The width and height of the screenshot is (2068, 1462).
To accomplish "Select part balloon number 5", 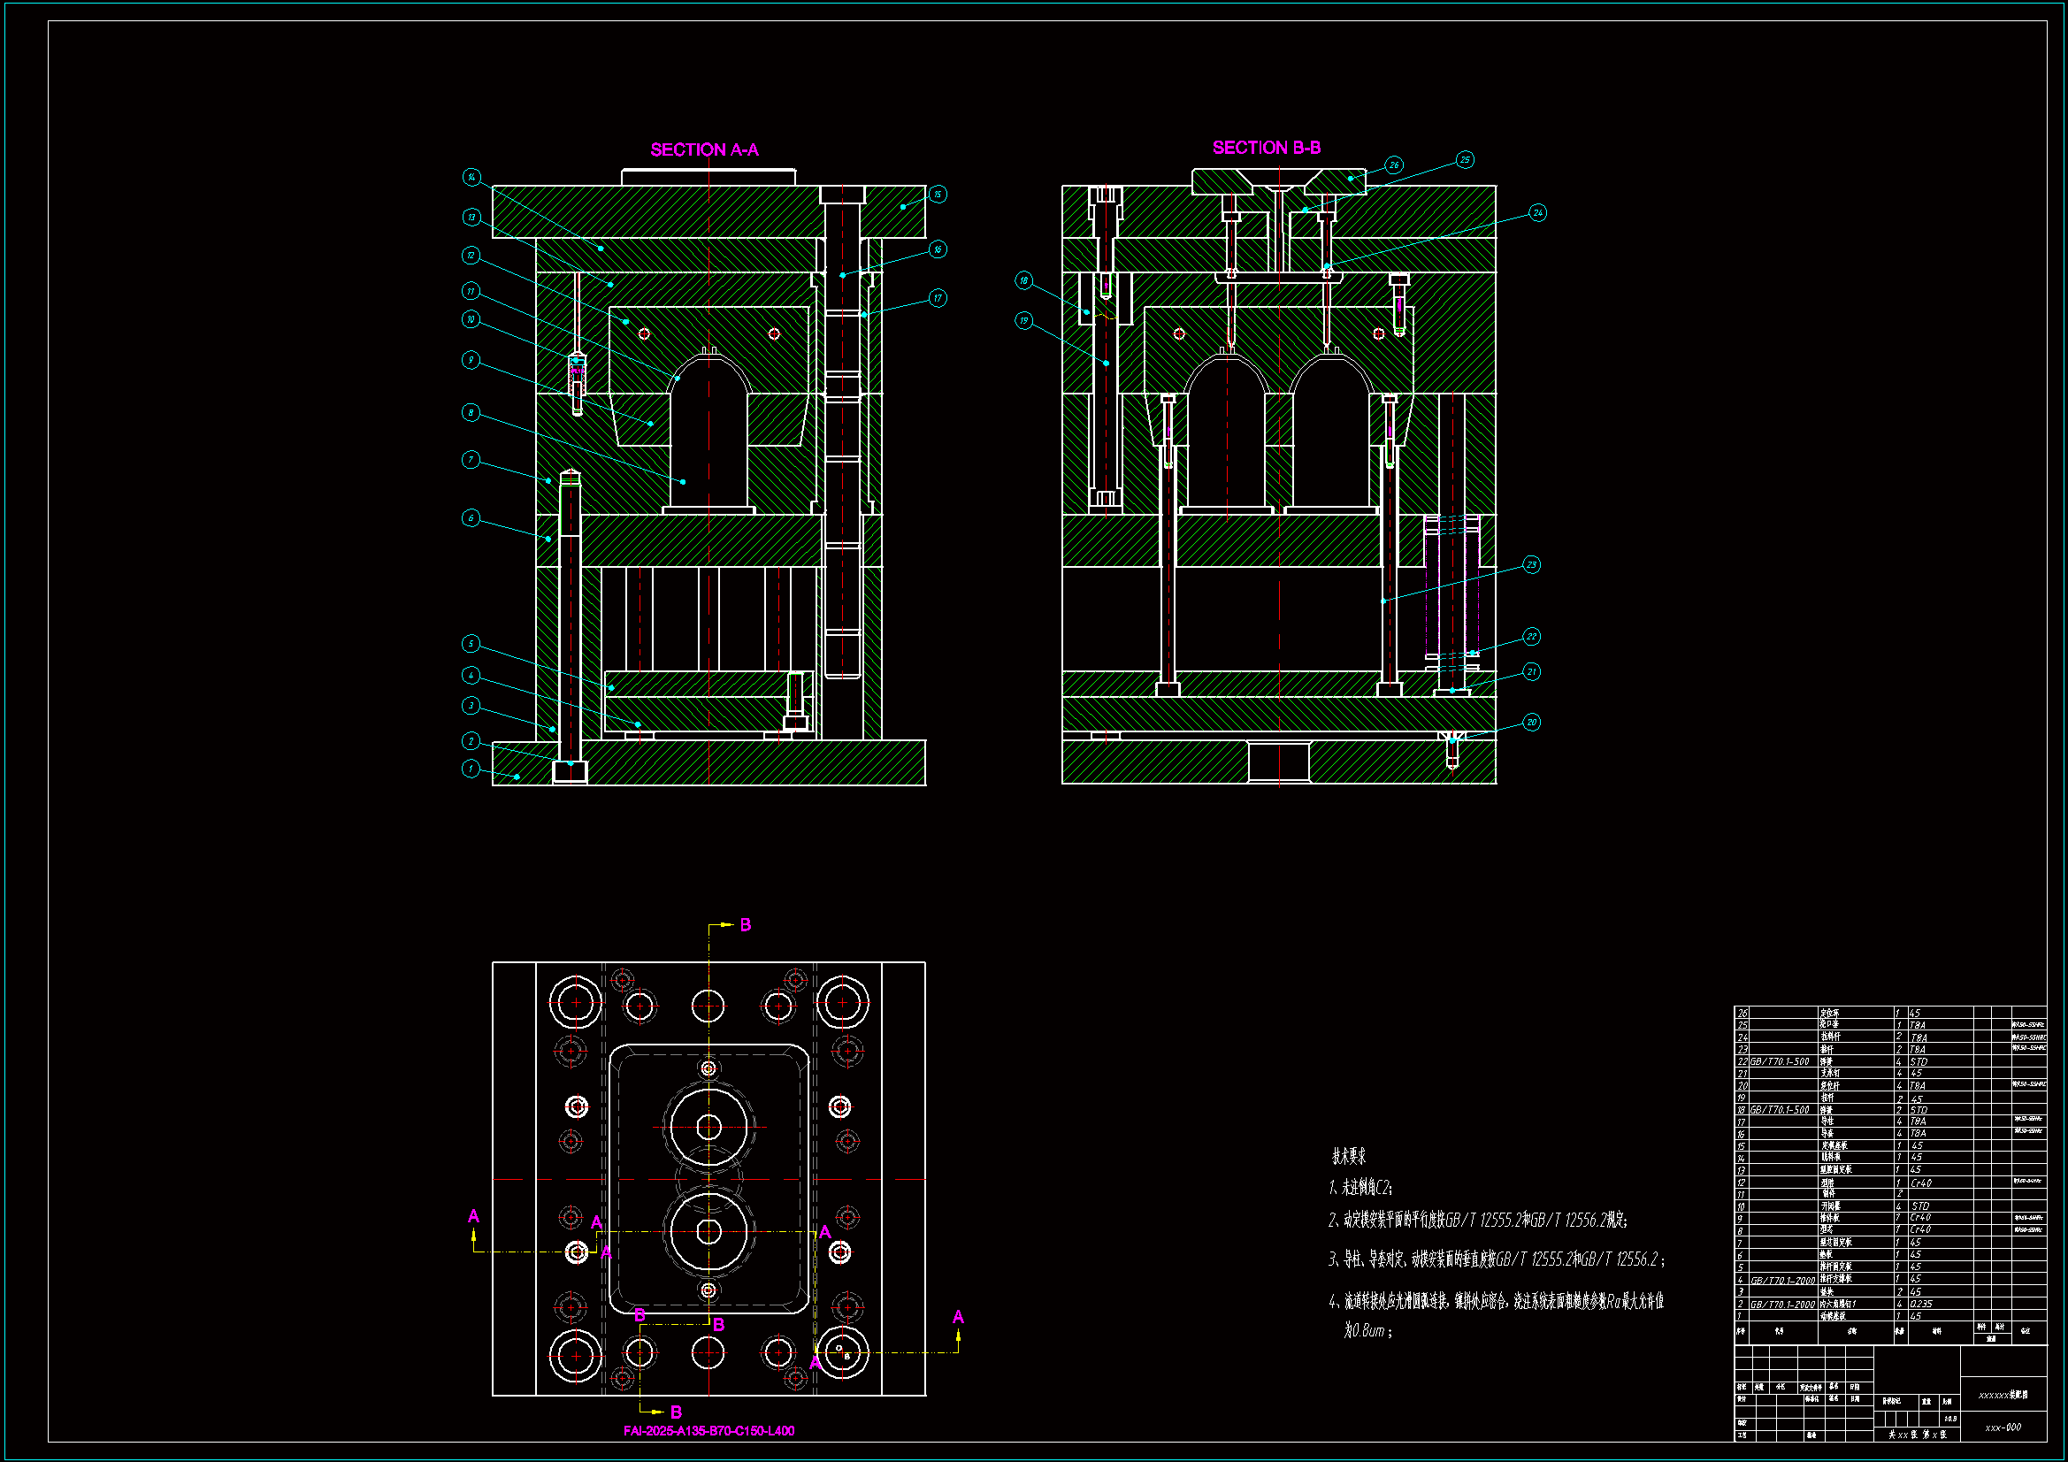I will 471,644.
